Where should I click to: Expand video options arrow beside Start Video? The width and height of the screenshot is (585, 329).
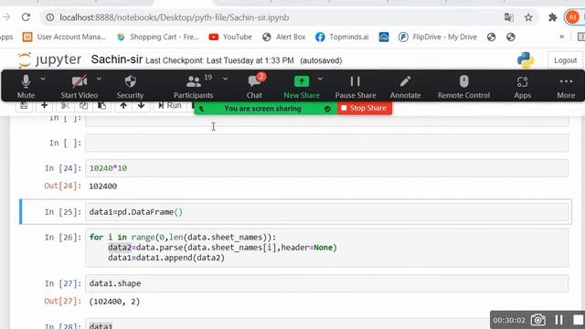(99, 80)
